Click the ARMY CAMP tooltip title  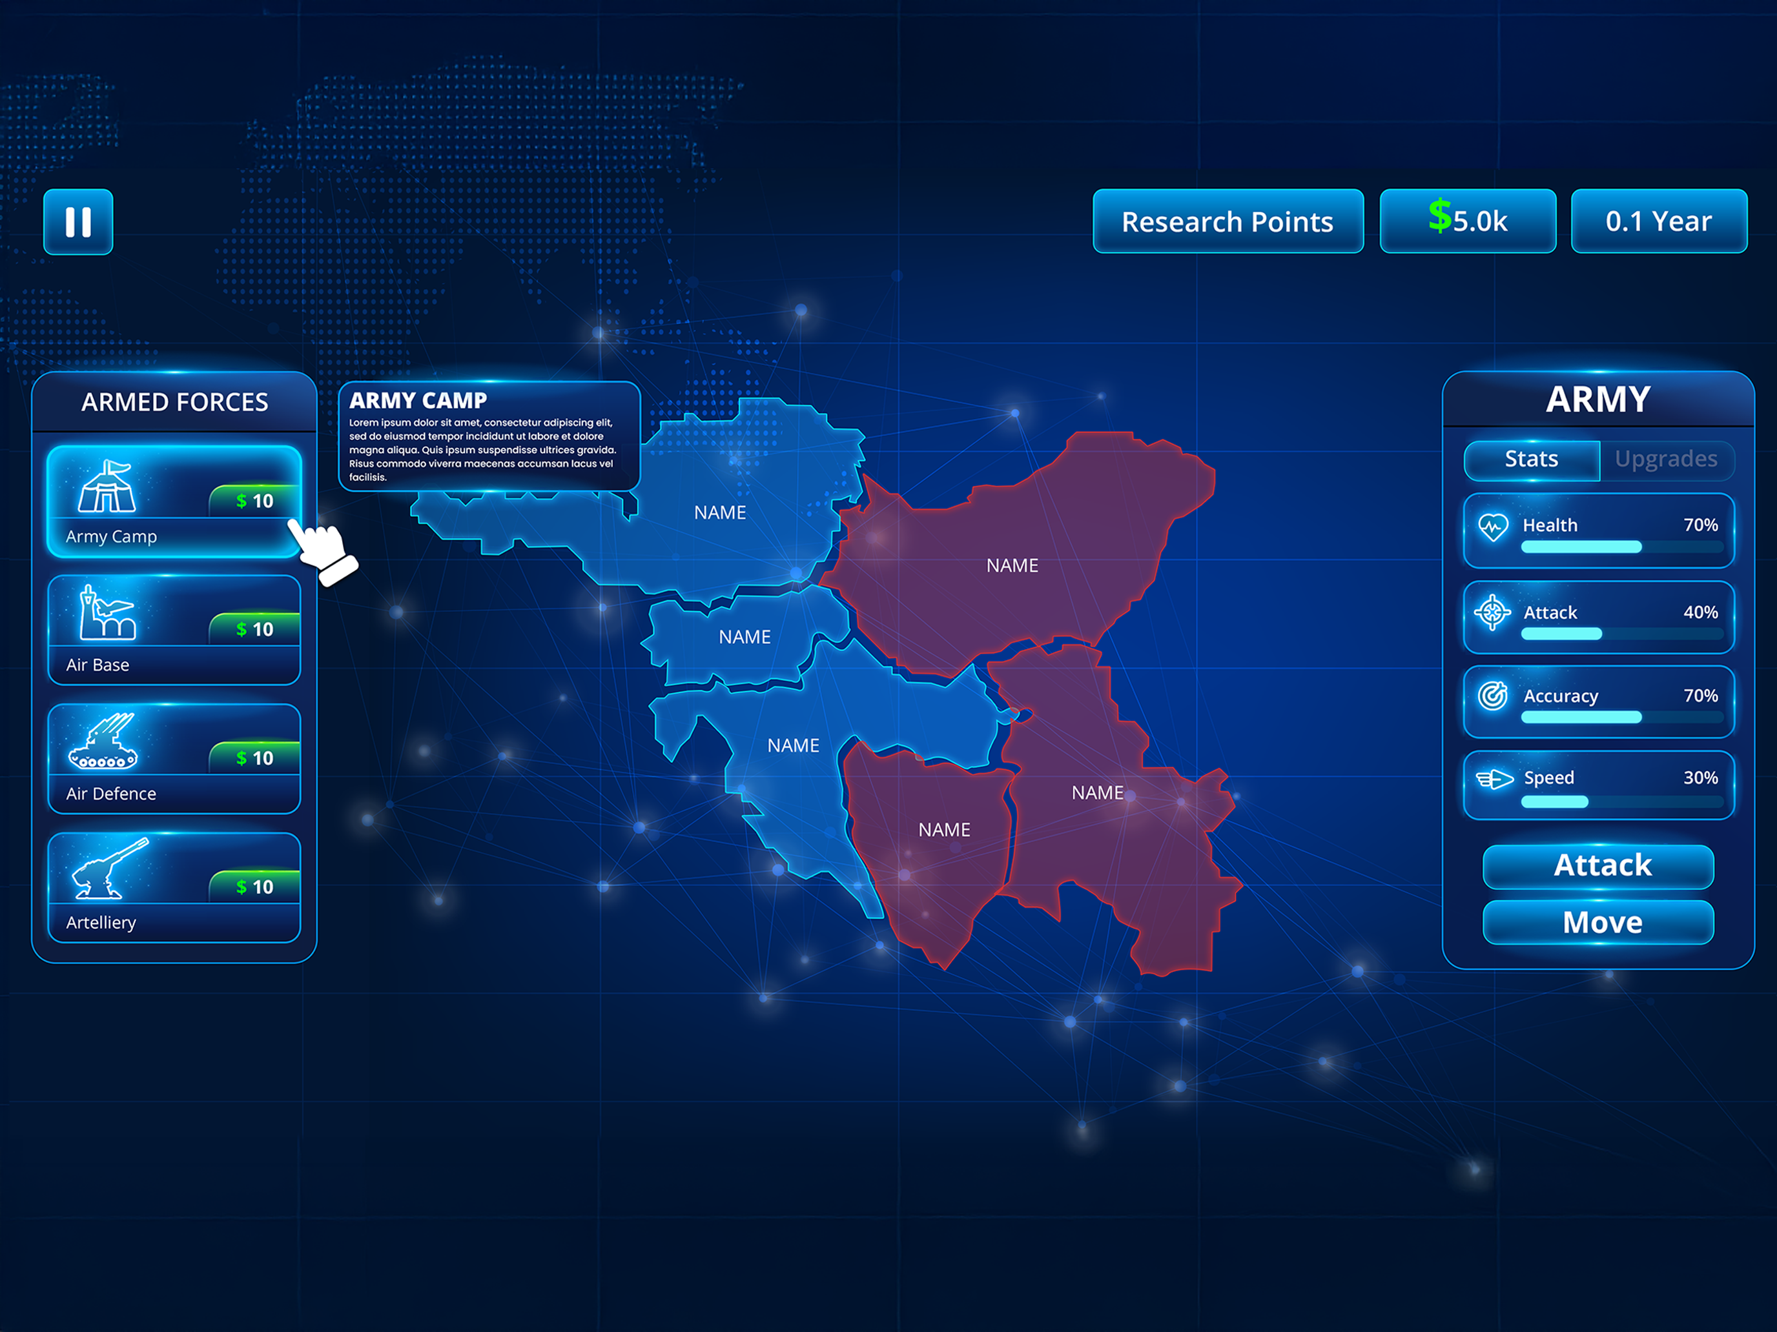(418, 400)
